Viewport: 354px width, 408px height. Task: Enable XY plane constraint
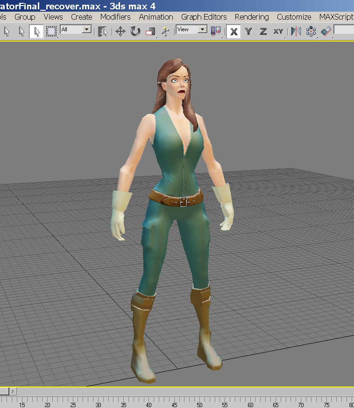[278, 31]
